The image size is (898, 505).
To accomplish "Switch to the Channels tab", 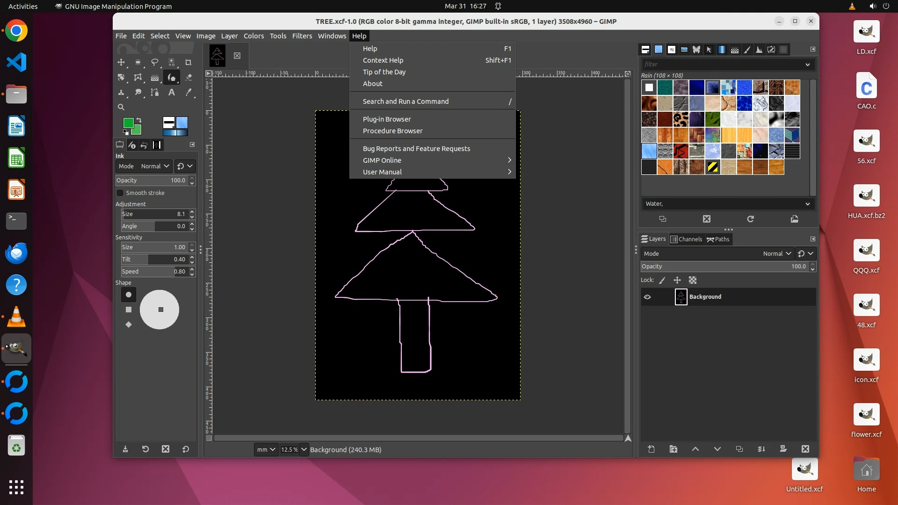I will [686, 239].
